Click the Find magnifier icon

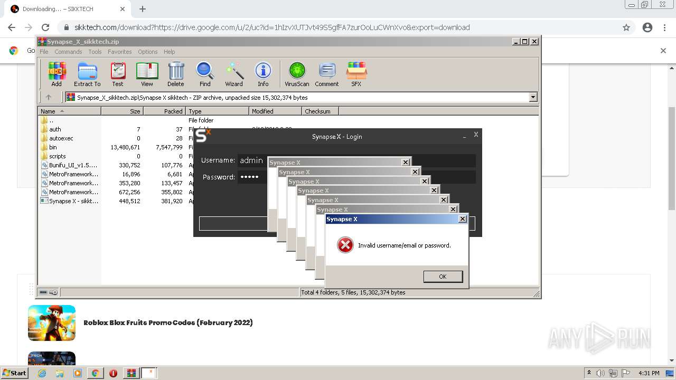[x=205, y=74]
